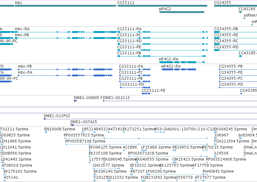This screenshot has width=257, height=182.
Task: Select the EP10232.3prime label
Action: point(145,165)
